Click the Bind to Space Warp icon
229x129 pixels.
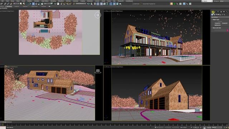point(11,4)
